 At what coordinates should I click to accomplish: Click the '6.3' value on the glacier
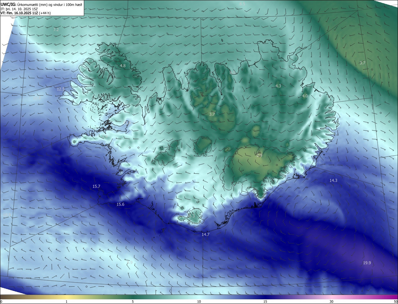point(192,216)
